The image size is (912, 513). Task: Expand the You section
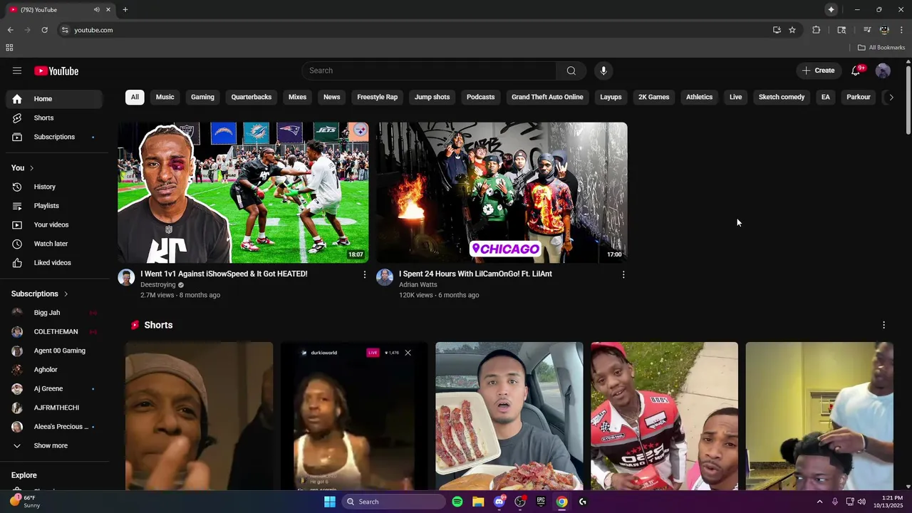(x=23, y=168)
